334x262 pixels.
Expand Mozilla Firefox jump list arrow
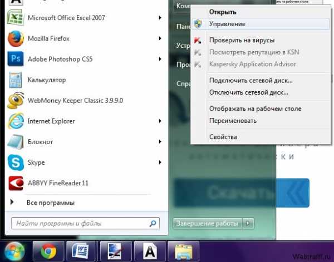160,38
